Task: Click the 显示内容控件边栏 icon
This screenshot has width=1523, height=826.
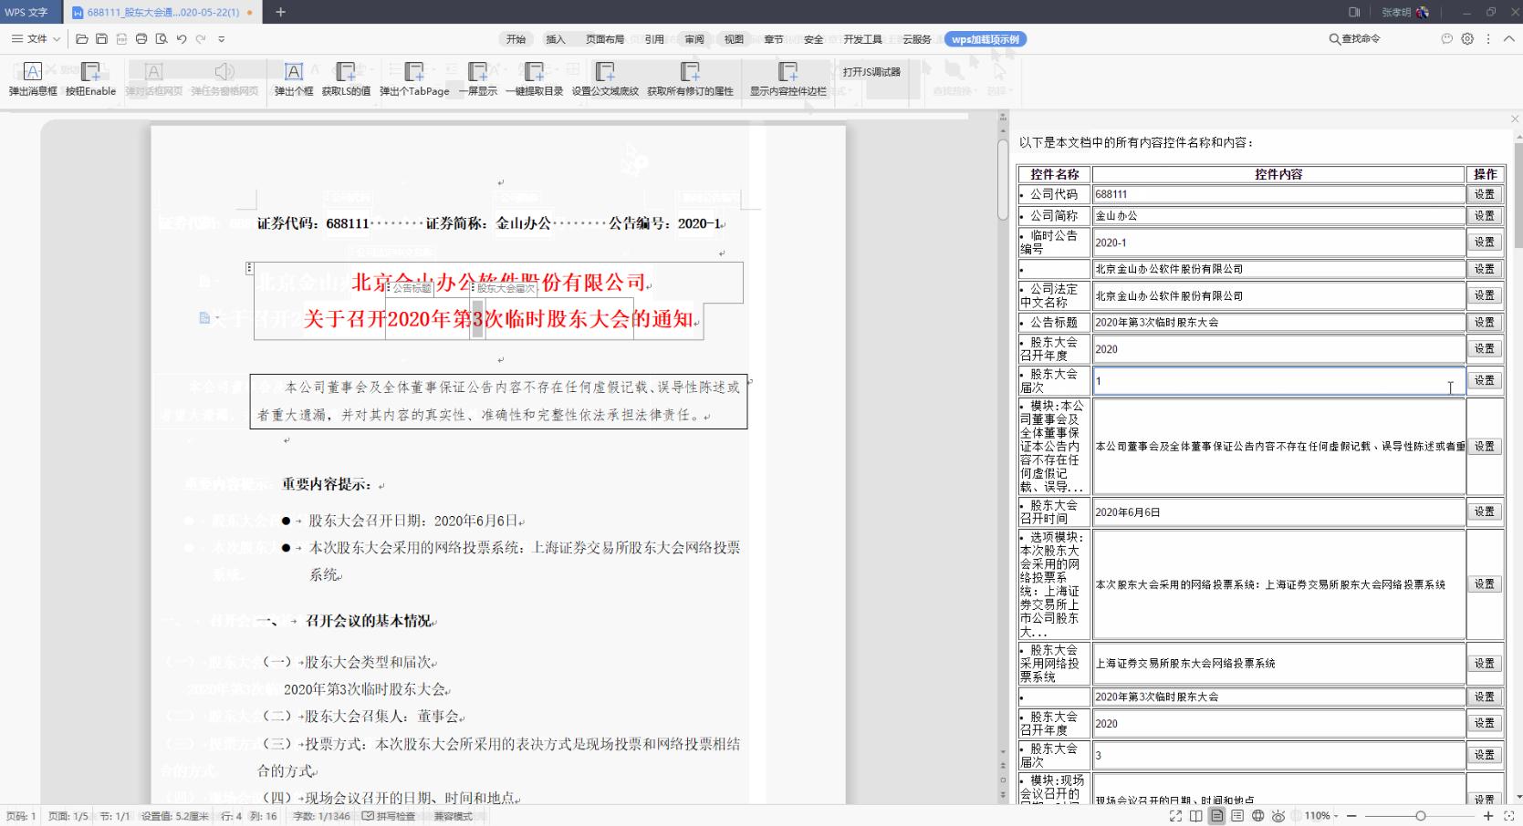Action: click(788, 77)
